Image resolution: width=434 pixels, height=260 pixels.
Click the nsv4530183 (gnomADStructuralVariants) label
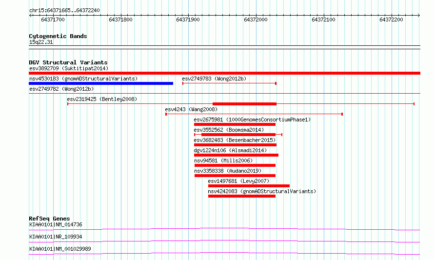83,79
